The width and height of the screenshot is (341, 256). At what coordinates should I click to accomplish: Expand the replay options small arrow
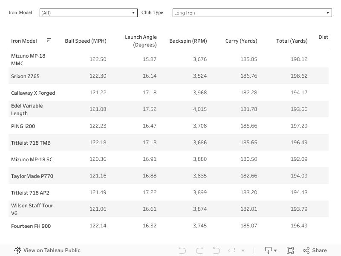click(x=243, y=251)
